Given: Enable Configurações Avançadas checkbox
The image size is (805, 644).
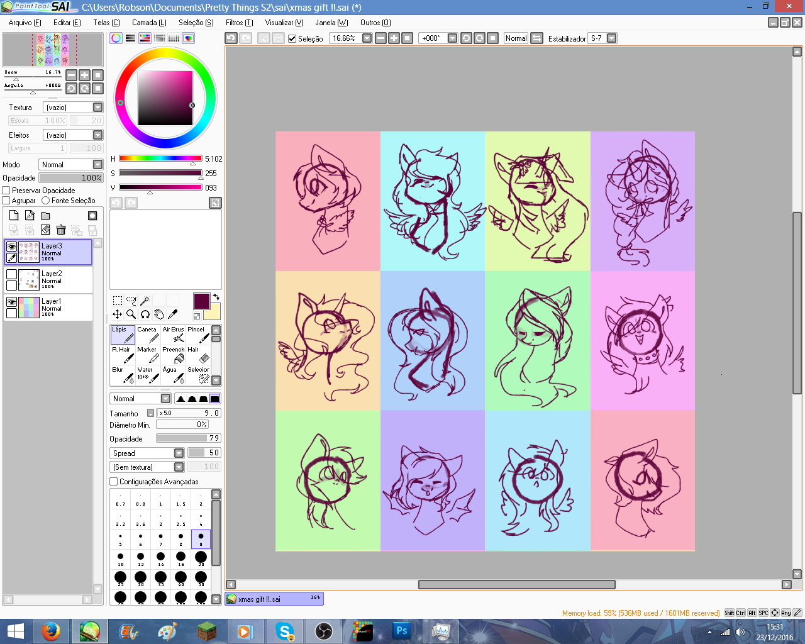Looking at the screenshot, I should [x=114, y=481].
